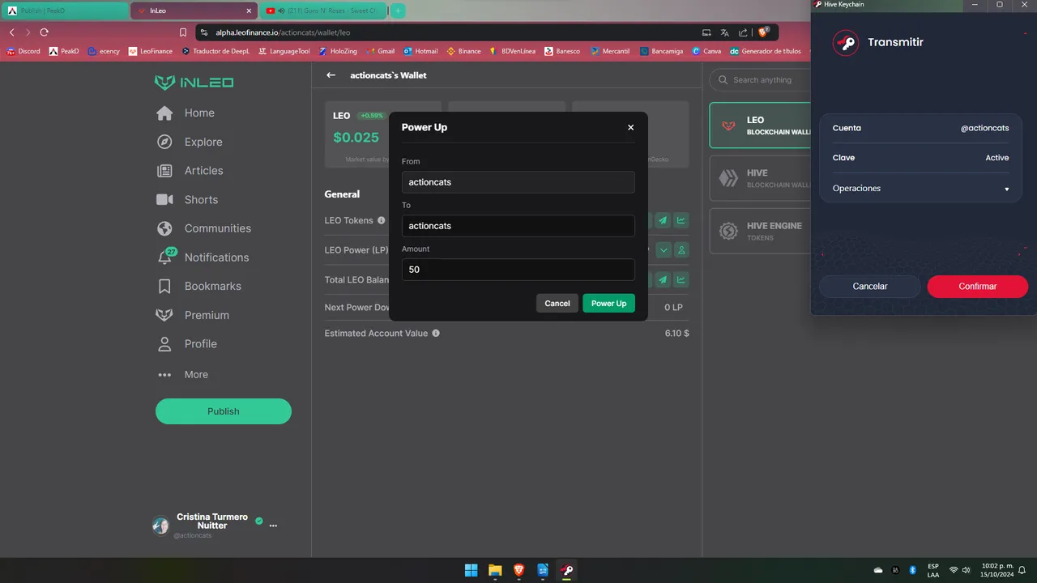Click the address bar URL

coord(283,32)
